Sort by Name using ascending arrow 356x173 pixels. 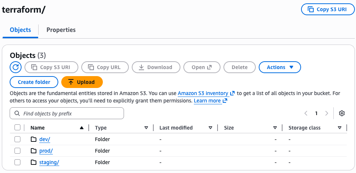tap(82, 128)
